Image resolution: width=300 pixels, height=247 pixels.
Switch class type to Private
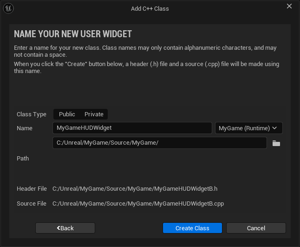pyautogui.click(x=94, y=114)
